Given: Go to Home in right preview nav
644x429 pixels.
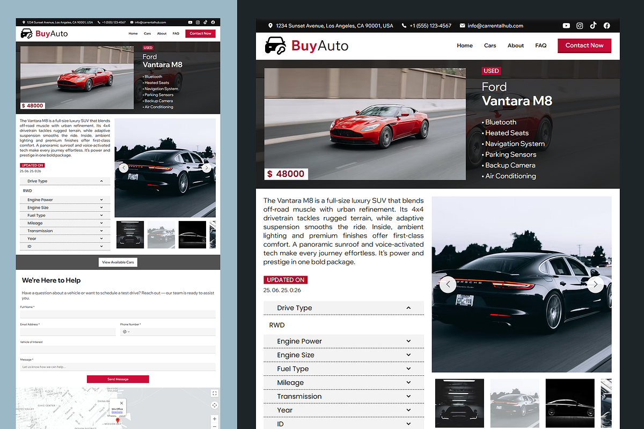Looking at the screenshot, I should click(465, 46).
